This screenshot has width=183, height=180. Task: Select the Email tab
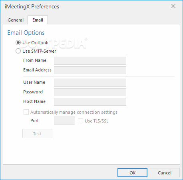pyautogui.click(x=38, y=20)
